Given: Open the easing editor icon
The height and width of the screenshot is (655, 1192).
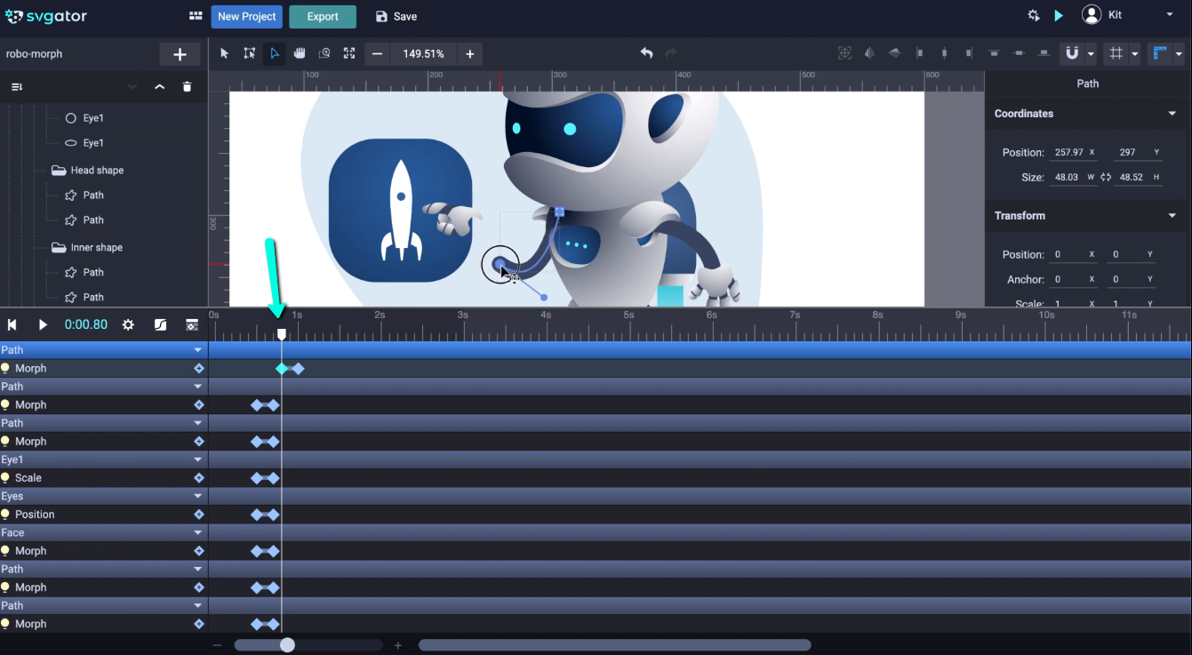Looking at the screenshot, I should click(160, 325).
